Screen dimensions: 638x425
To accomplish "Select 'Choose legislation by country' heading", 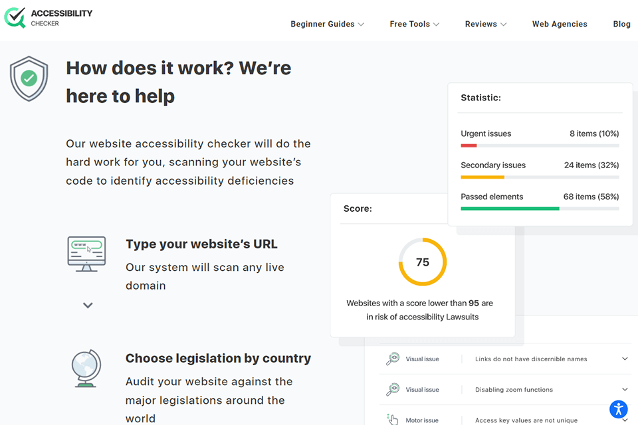I will pos(218,359).
